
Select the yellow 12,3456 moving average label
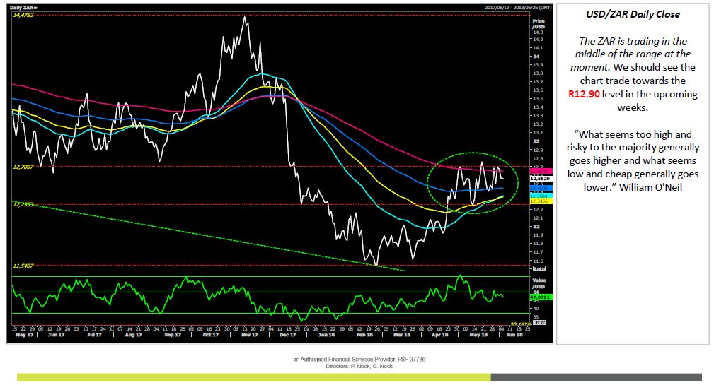click(x=541, y=201)
